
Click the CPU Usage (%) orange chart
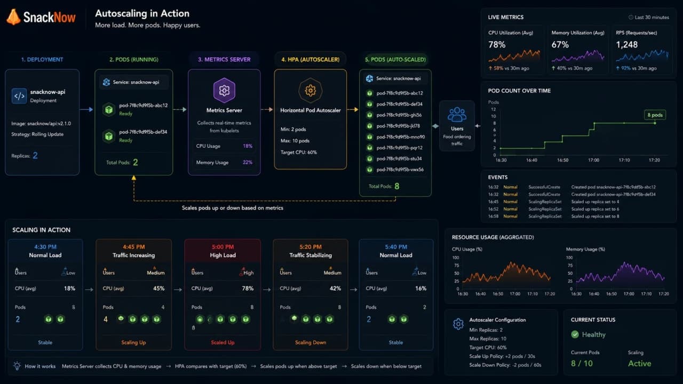pos(506,273)
